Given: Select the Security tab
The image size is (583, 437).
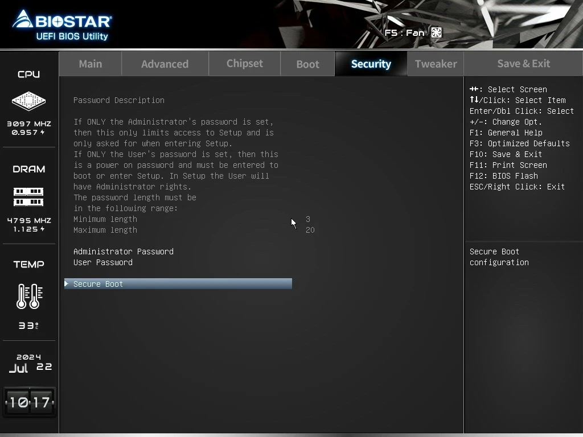Looking at the screenshot, I should coord(371,64).
